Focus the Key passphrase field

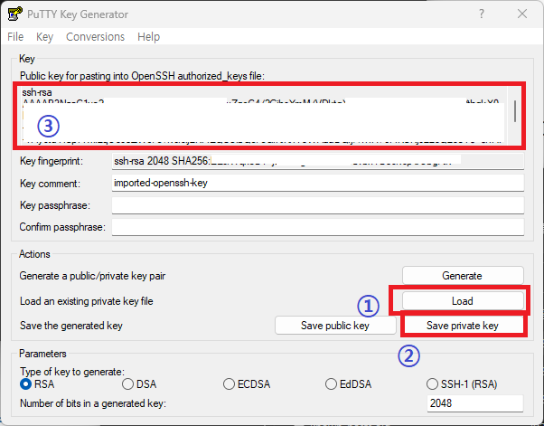tap(318, 205)
